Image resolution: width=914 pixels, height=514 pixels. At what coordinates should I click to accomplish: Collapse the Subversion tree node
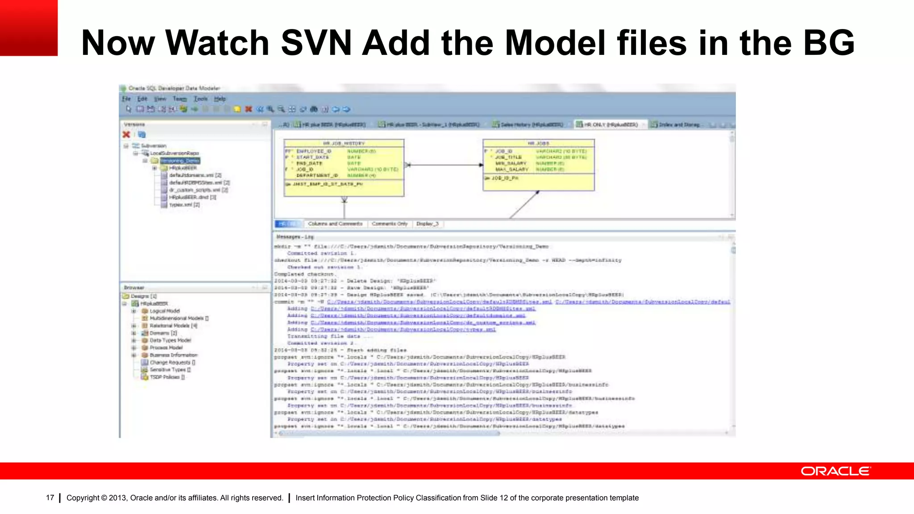(x=126, y=146)
